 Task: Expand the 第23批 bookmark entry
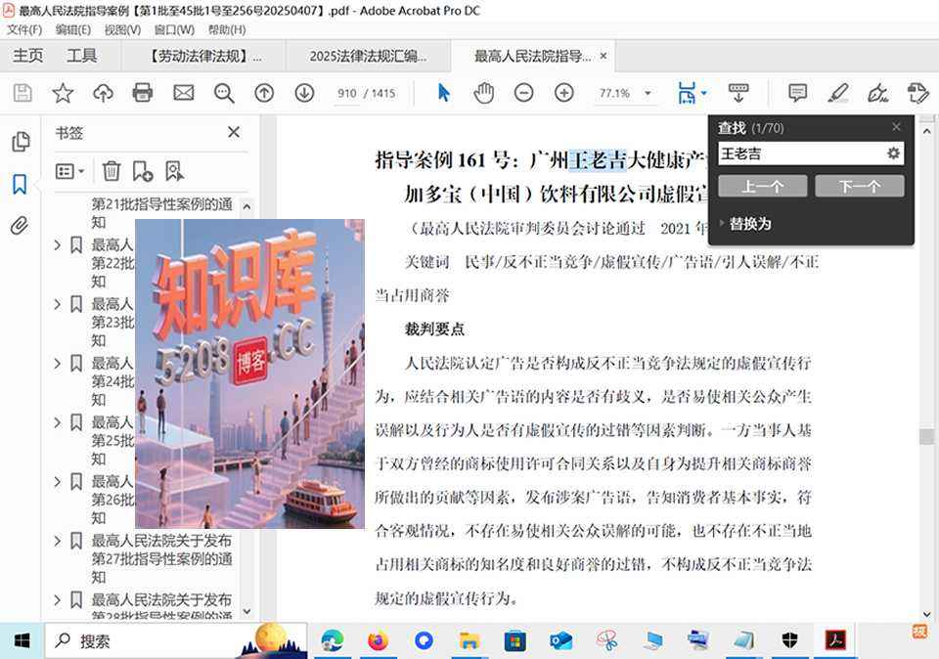tap(58, 304)
